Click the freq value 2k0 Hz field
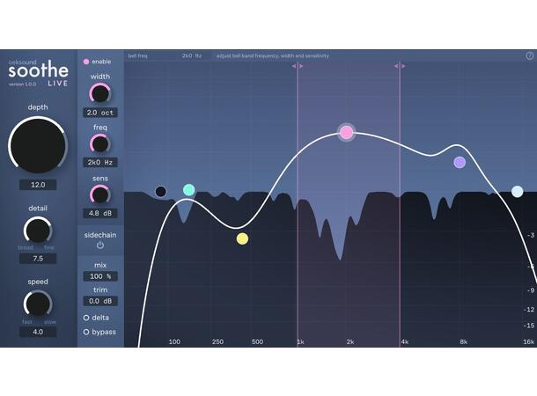Image resolution: width=537 pixels, height=396 pixels. [x=100, y=163]
